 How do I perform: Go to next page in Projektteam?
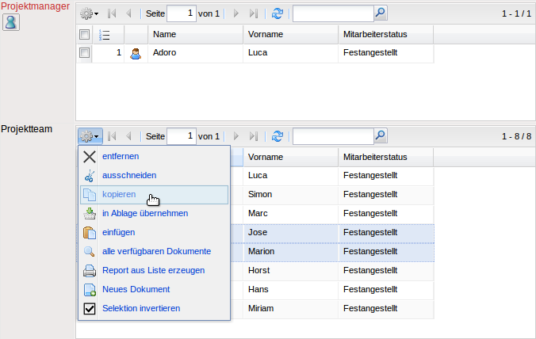pyautogui.click(x=235, y=136)
